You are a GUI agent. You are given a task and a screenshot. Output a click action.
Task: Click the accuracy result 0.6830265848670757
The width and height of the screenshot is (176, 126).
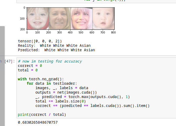pyautogui.click(x=37, y=122)
